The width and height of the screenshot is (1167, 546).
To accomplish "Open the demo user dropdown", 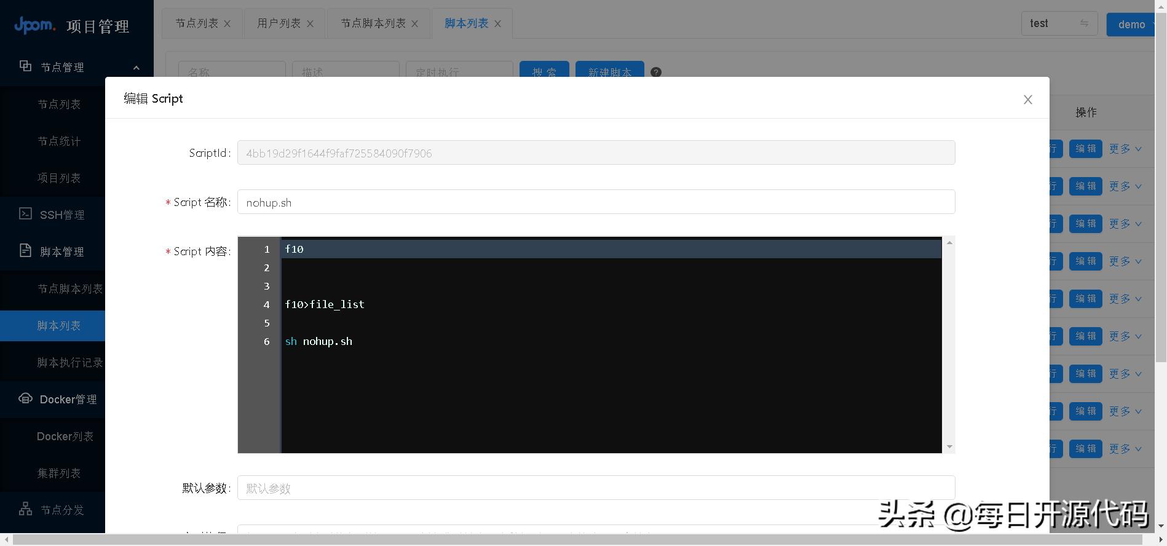I will (x=1131, y=25).
